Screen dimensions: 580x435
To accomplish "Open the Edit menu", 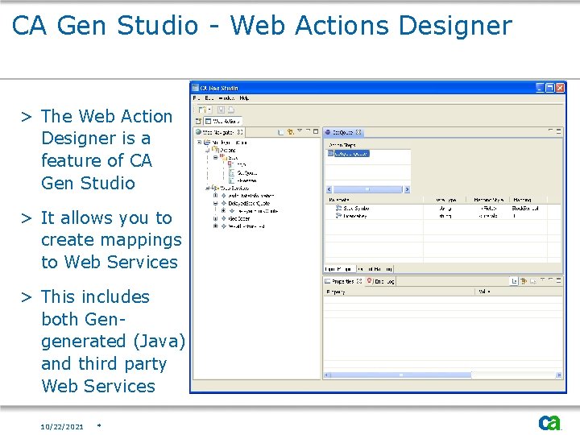I will (209, 98).
